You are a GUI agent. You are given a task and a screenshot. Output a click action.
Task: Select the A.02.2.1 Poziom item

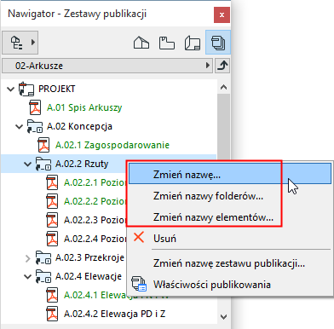[95, 182]
